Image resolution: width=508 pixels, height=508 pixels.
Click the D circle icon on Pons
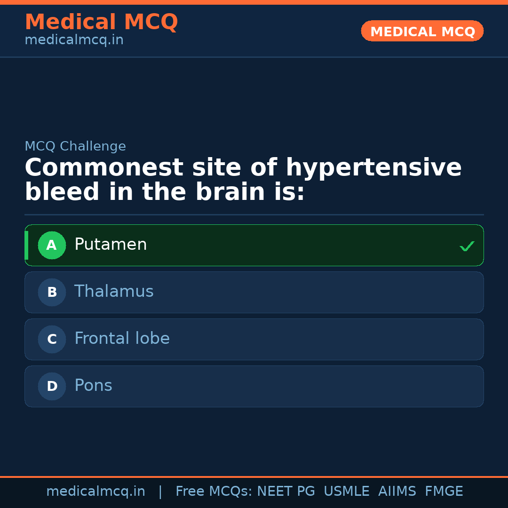click(52, 386)
